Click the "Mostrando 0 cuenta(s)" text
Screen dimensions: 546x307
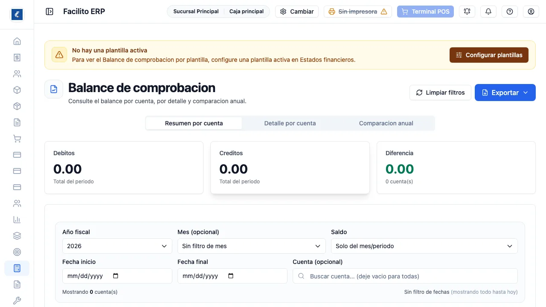click(x=90, y=292)
